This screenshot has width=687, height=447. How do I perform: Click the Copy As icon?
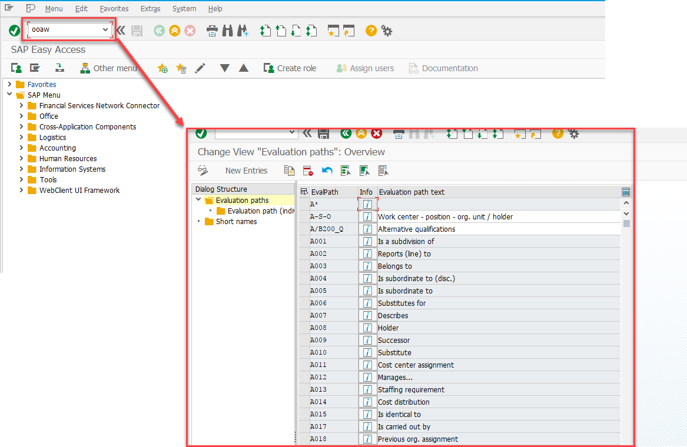pyautogui.click(x=289, y=170)
